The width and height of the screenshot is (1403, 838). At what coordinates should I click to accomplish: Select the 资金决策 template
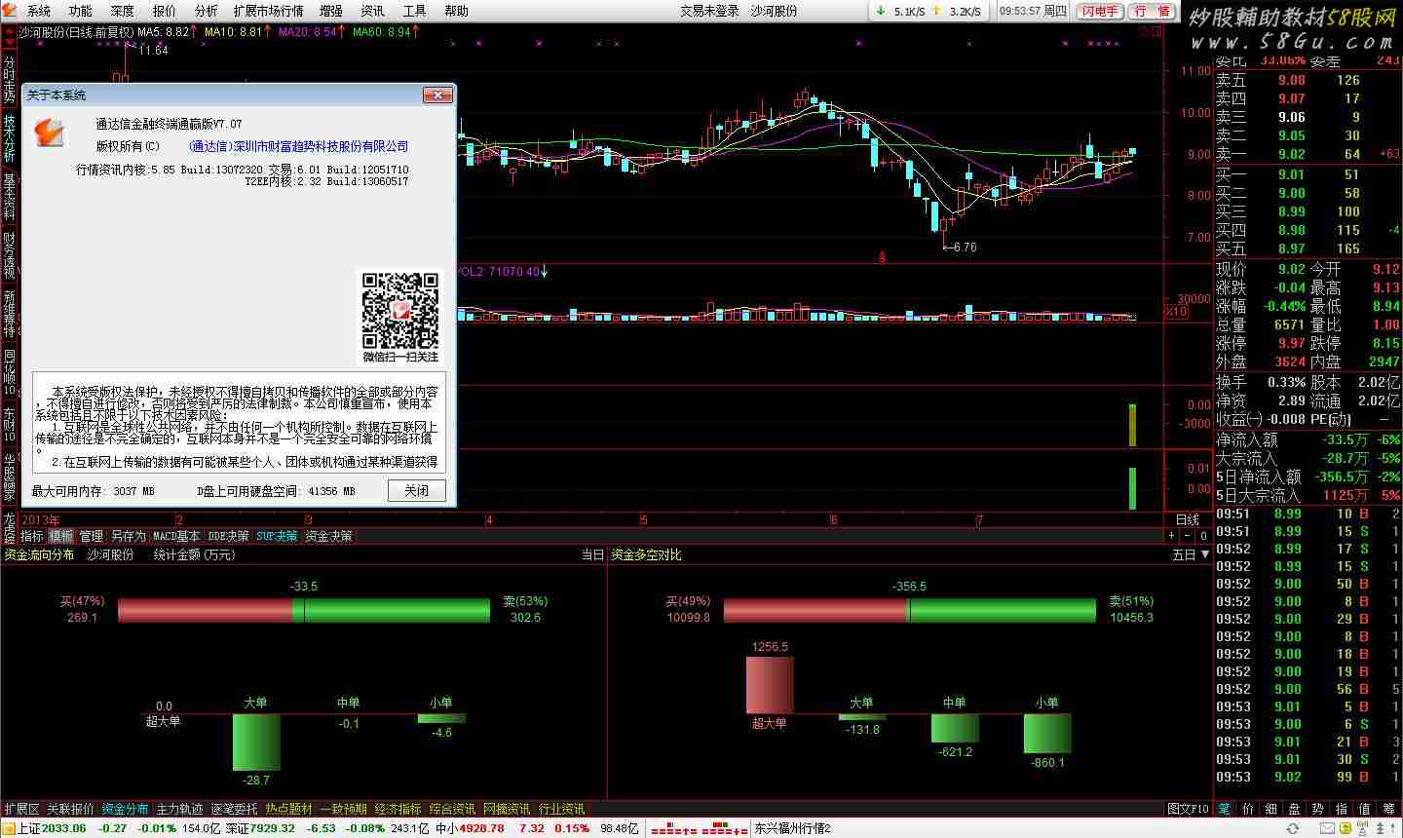(x=329, y=536)
